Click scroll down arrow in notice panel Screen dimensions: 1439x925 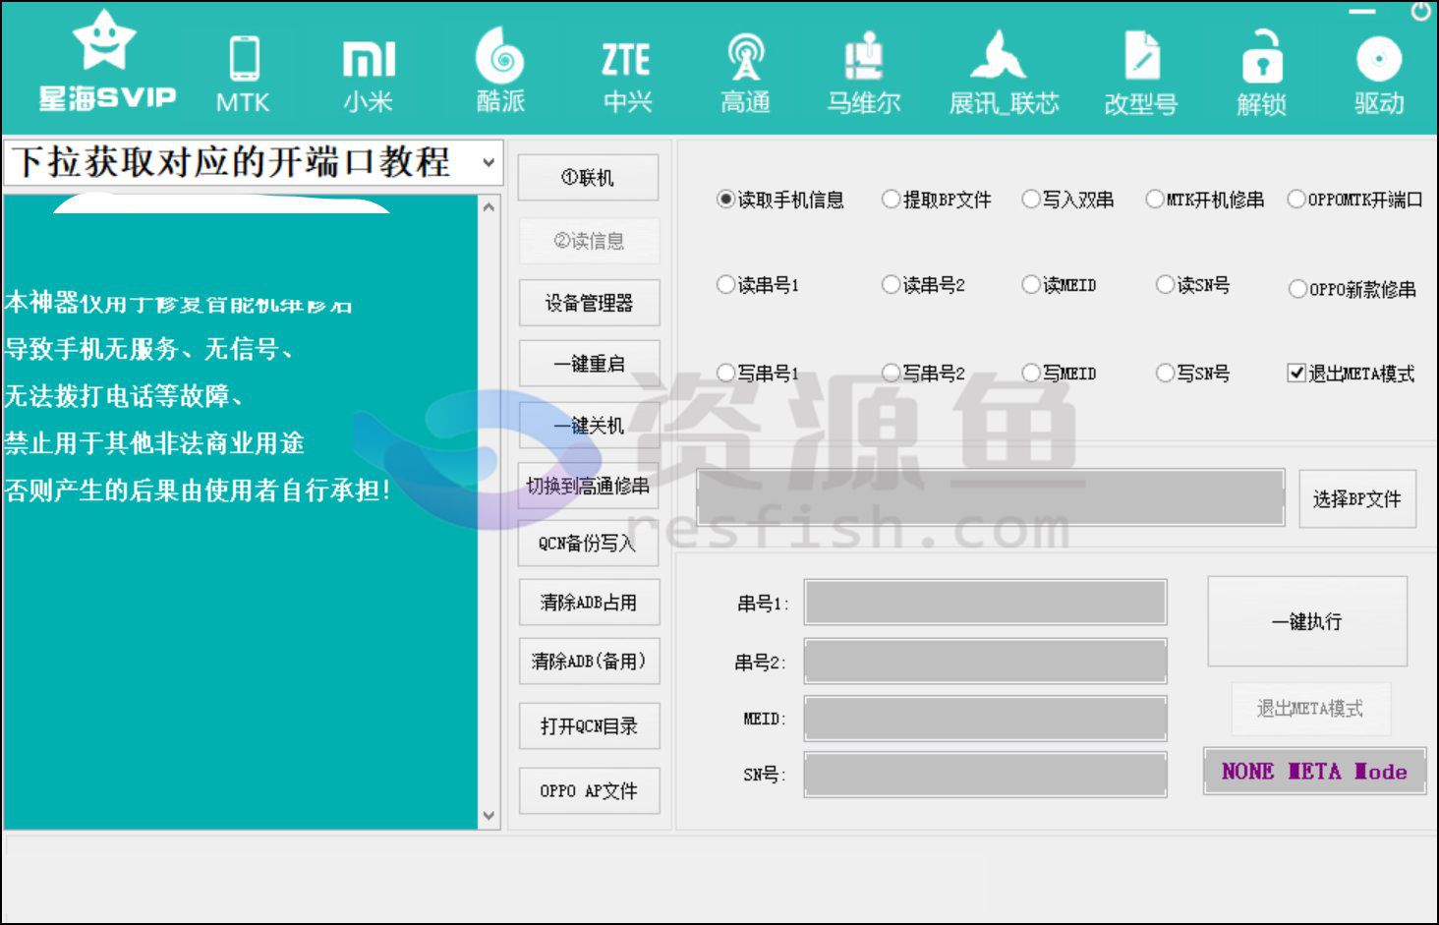489,816
